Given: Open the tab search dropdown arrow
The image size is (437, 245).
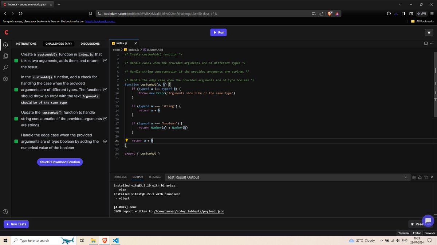Looking at the screenshot, I should click(x=400, y=4).
